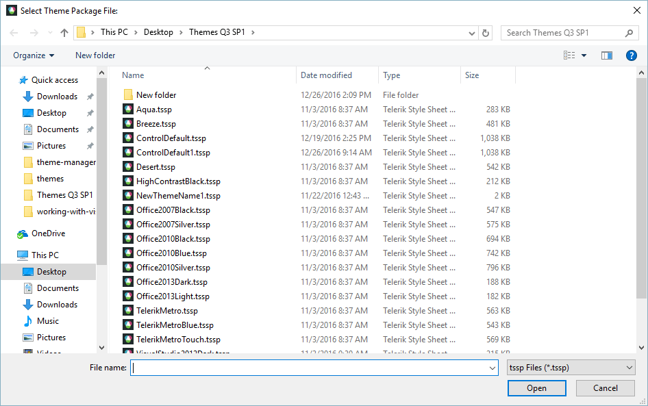Viewport: 648px width, 406px height.
Task: Navigate to This PC via the address bar
Action: (x=114, y=31)
